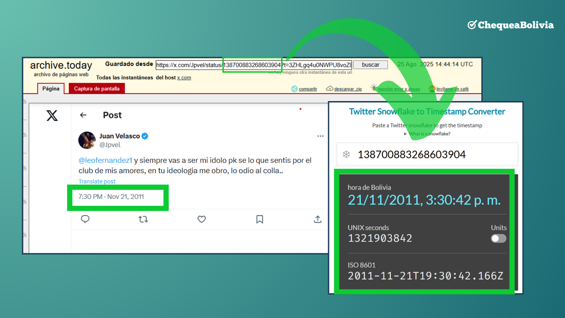Toggle the Units switch
Viewport: 565px width, 318px height.
click(x=498, y=238)
